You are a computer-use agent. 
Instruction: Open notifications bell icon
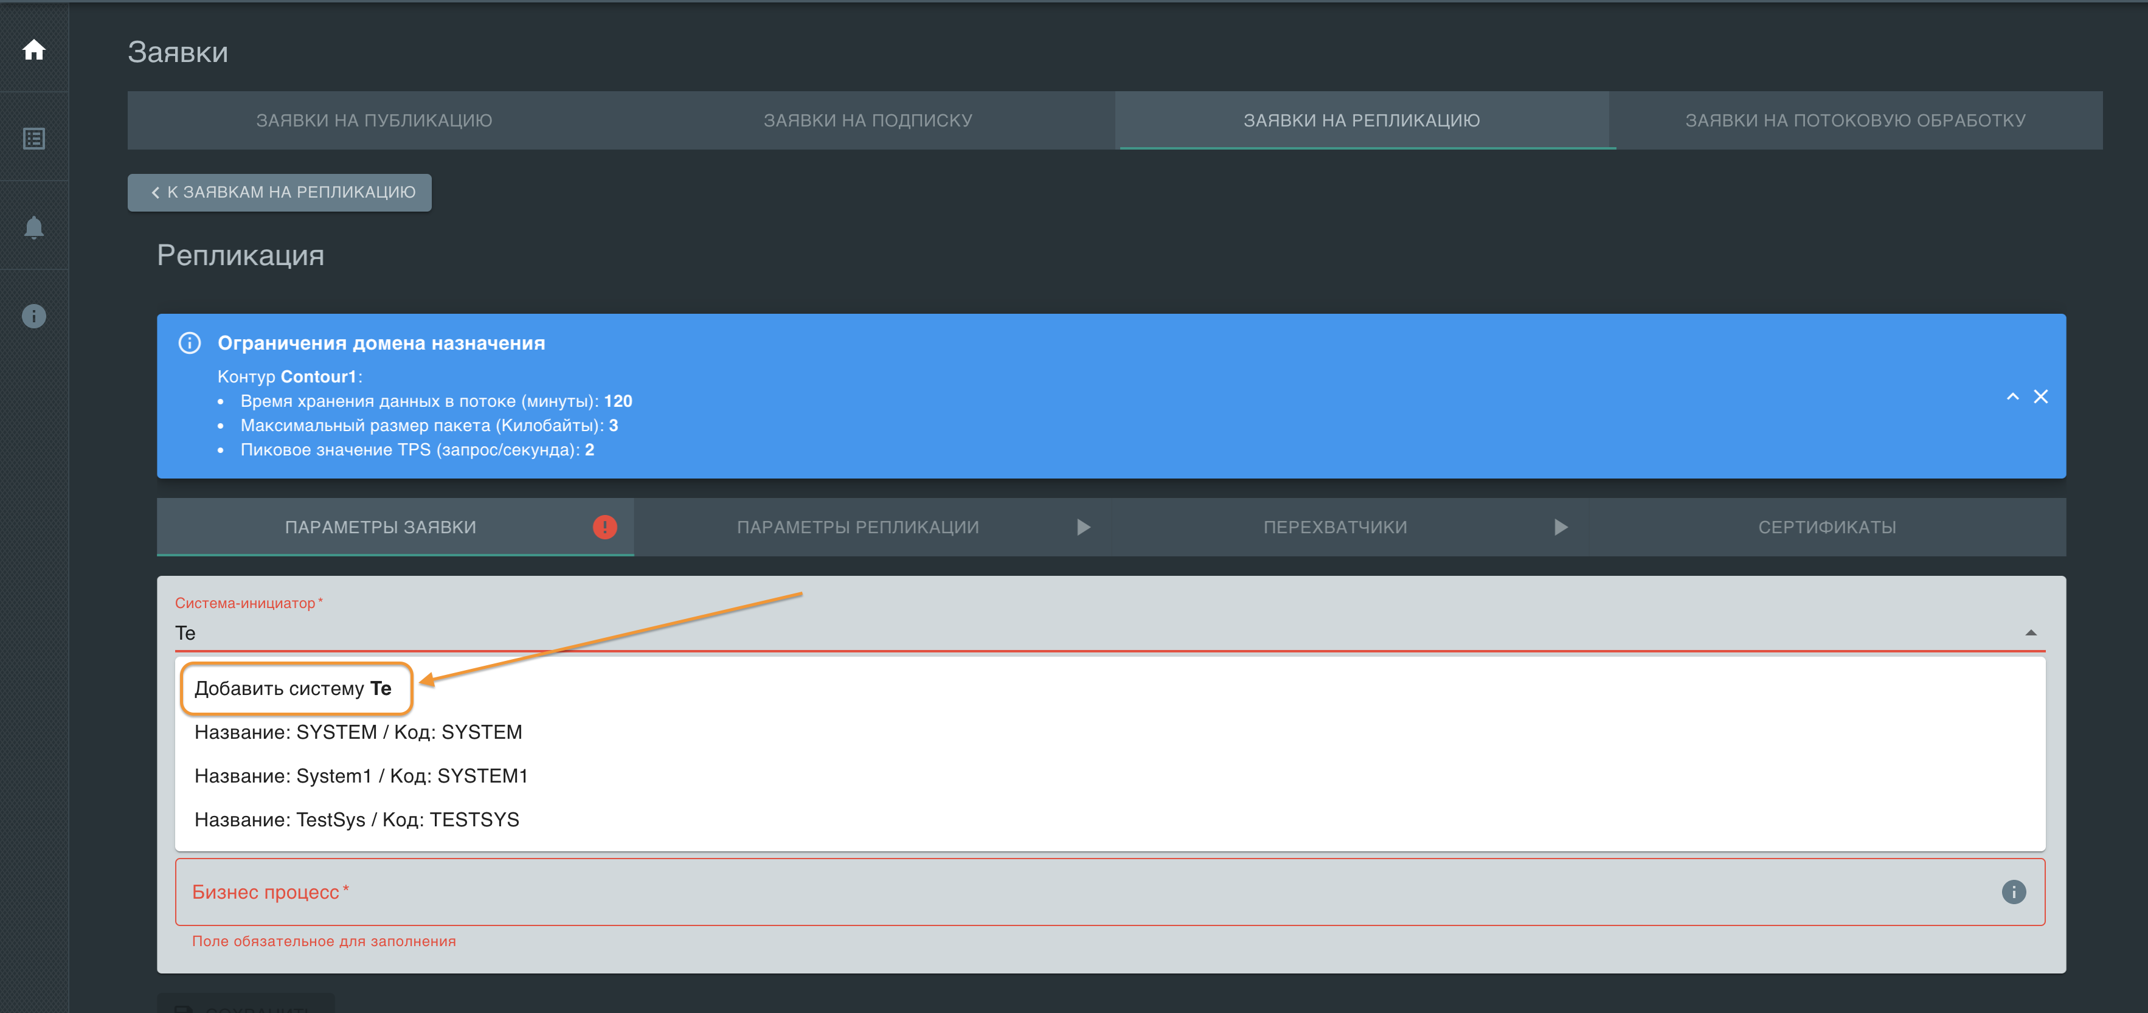[33, 227]
